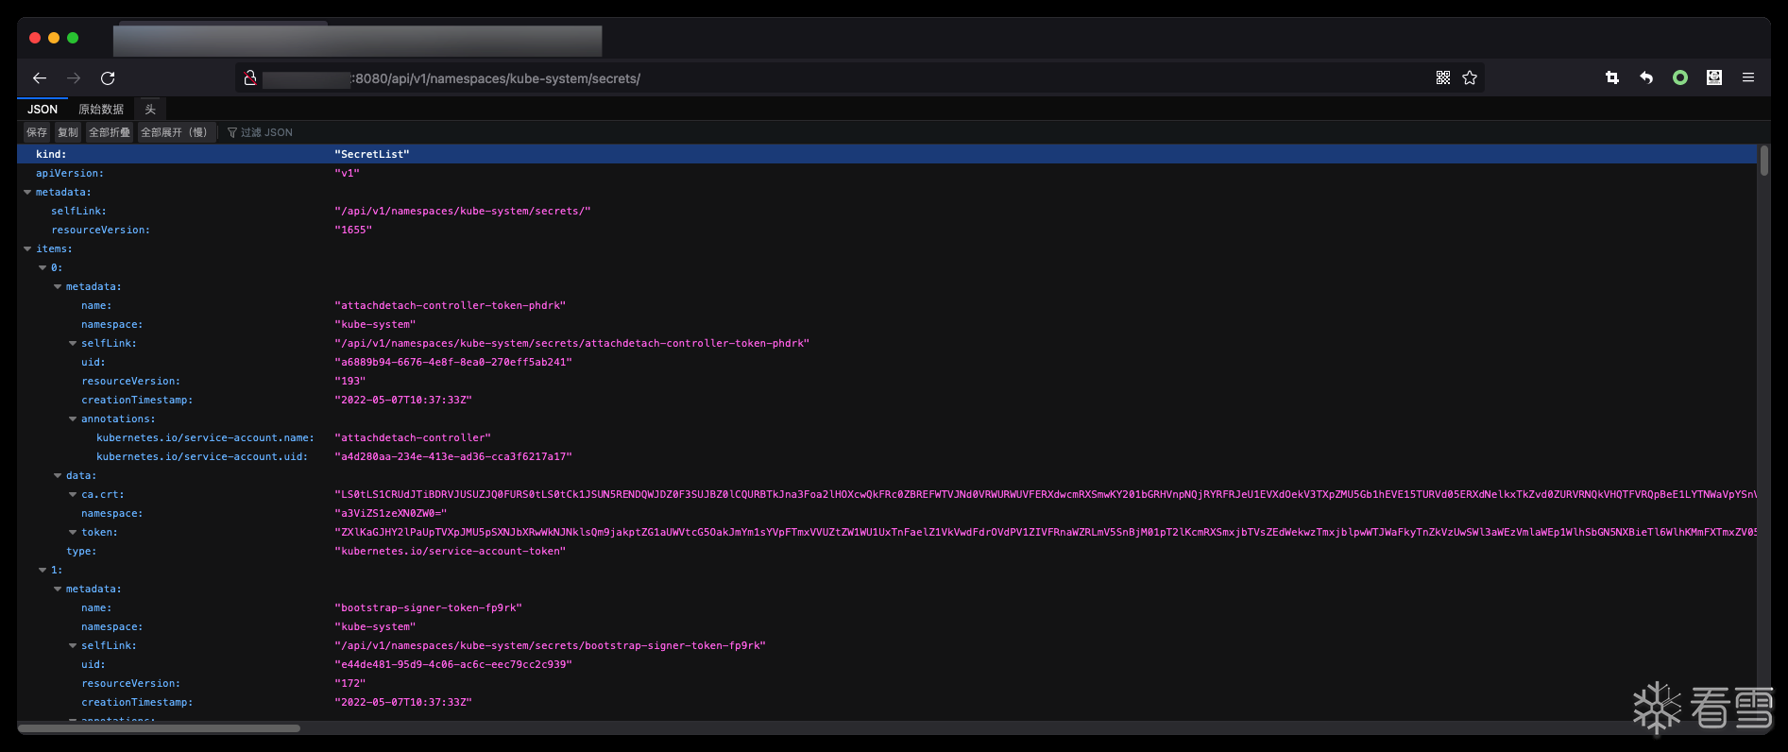Bookmark this page with the star icon
The height and width of the screenshot is (752, 1788).
click(1470, 78)
